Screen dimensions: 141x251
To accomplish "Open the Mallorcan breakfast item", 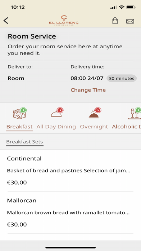I will coord(70,212).
